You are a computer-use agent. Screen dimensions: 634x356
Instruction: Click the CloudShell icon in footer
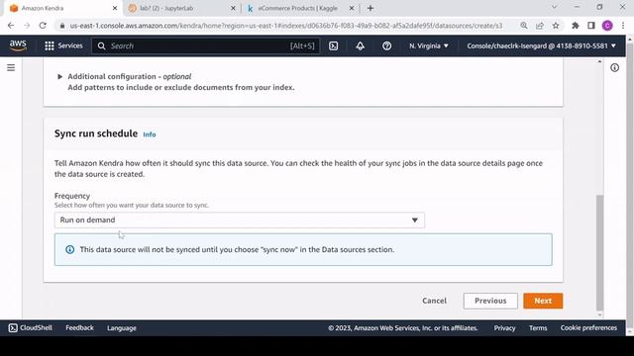point(13,327)
